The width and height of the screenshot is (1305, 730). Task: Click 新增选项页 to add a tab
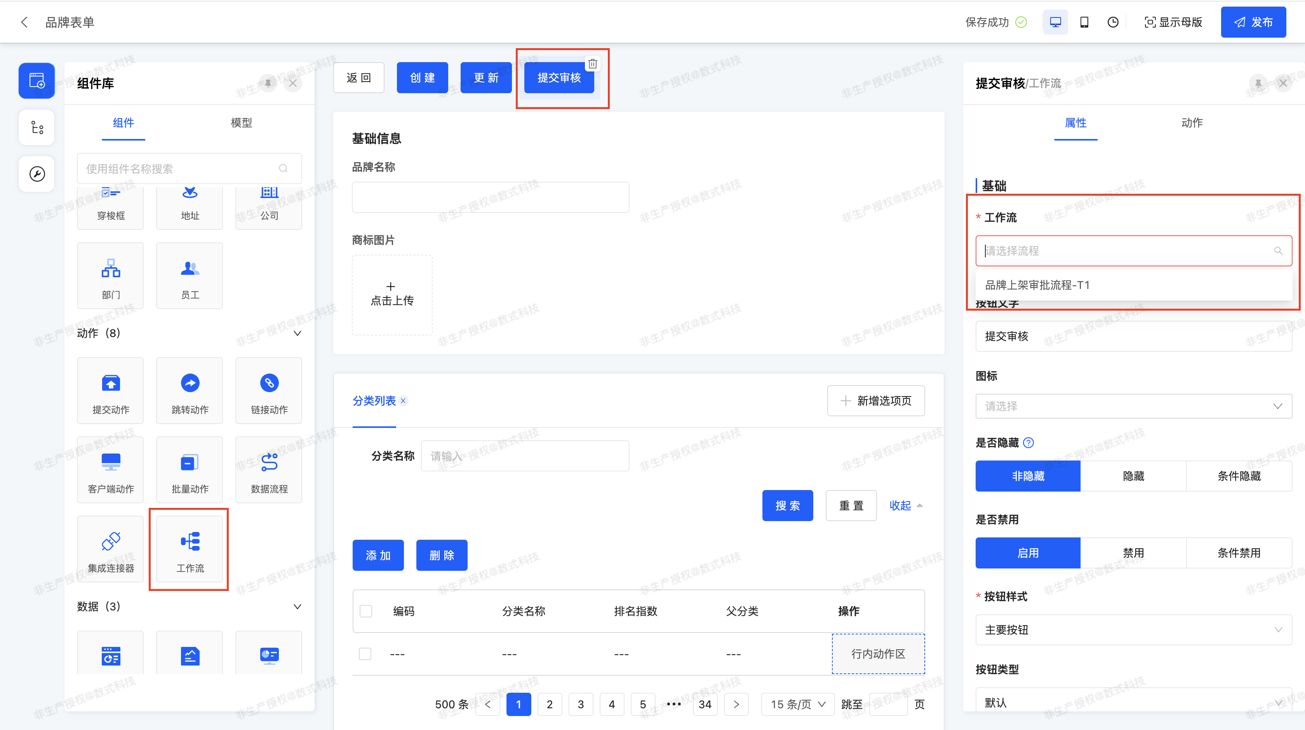pyautogui.click(x=876, y=401)
